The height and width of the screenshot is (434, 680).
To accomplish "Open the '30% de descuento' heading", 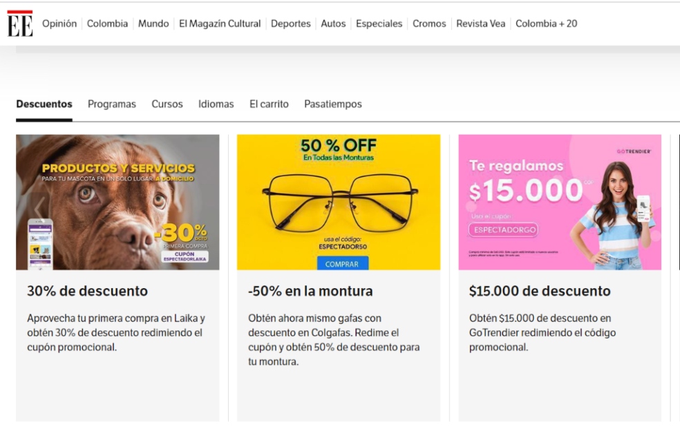I will coord(87,291).
